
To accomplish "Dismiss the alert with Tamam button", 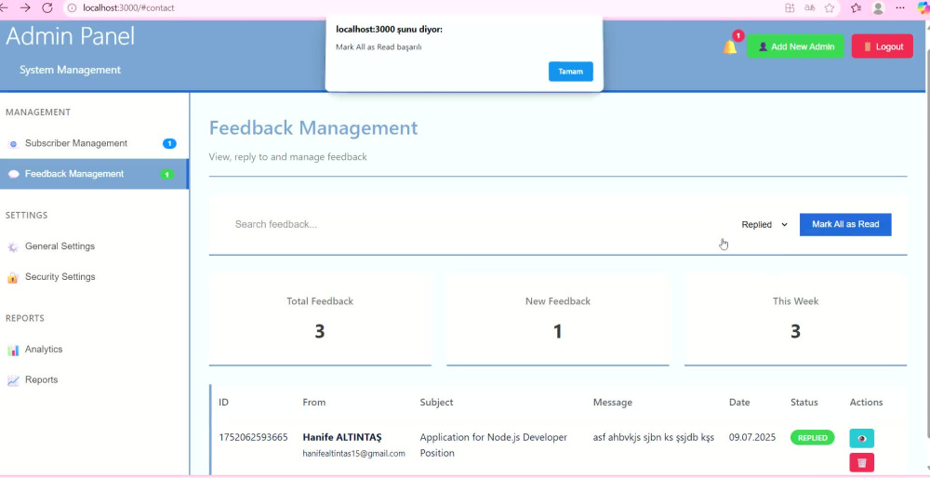I will 571,72.
